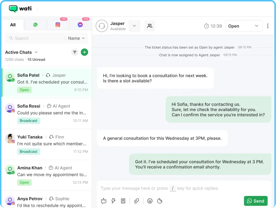This screenshot has height=208, width=276.
Task: Click AI Agent icon on Sofia Rossi's row
Action: [49, 106]
